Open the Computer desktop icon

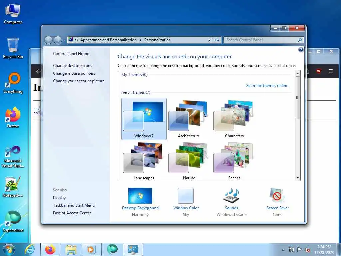coord(13,14)
